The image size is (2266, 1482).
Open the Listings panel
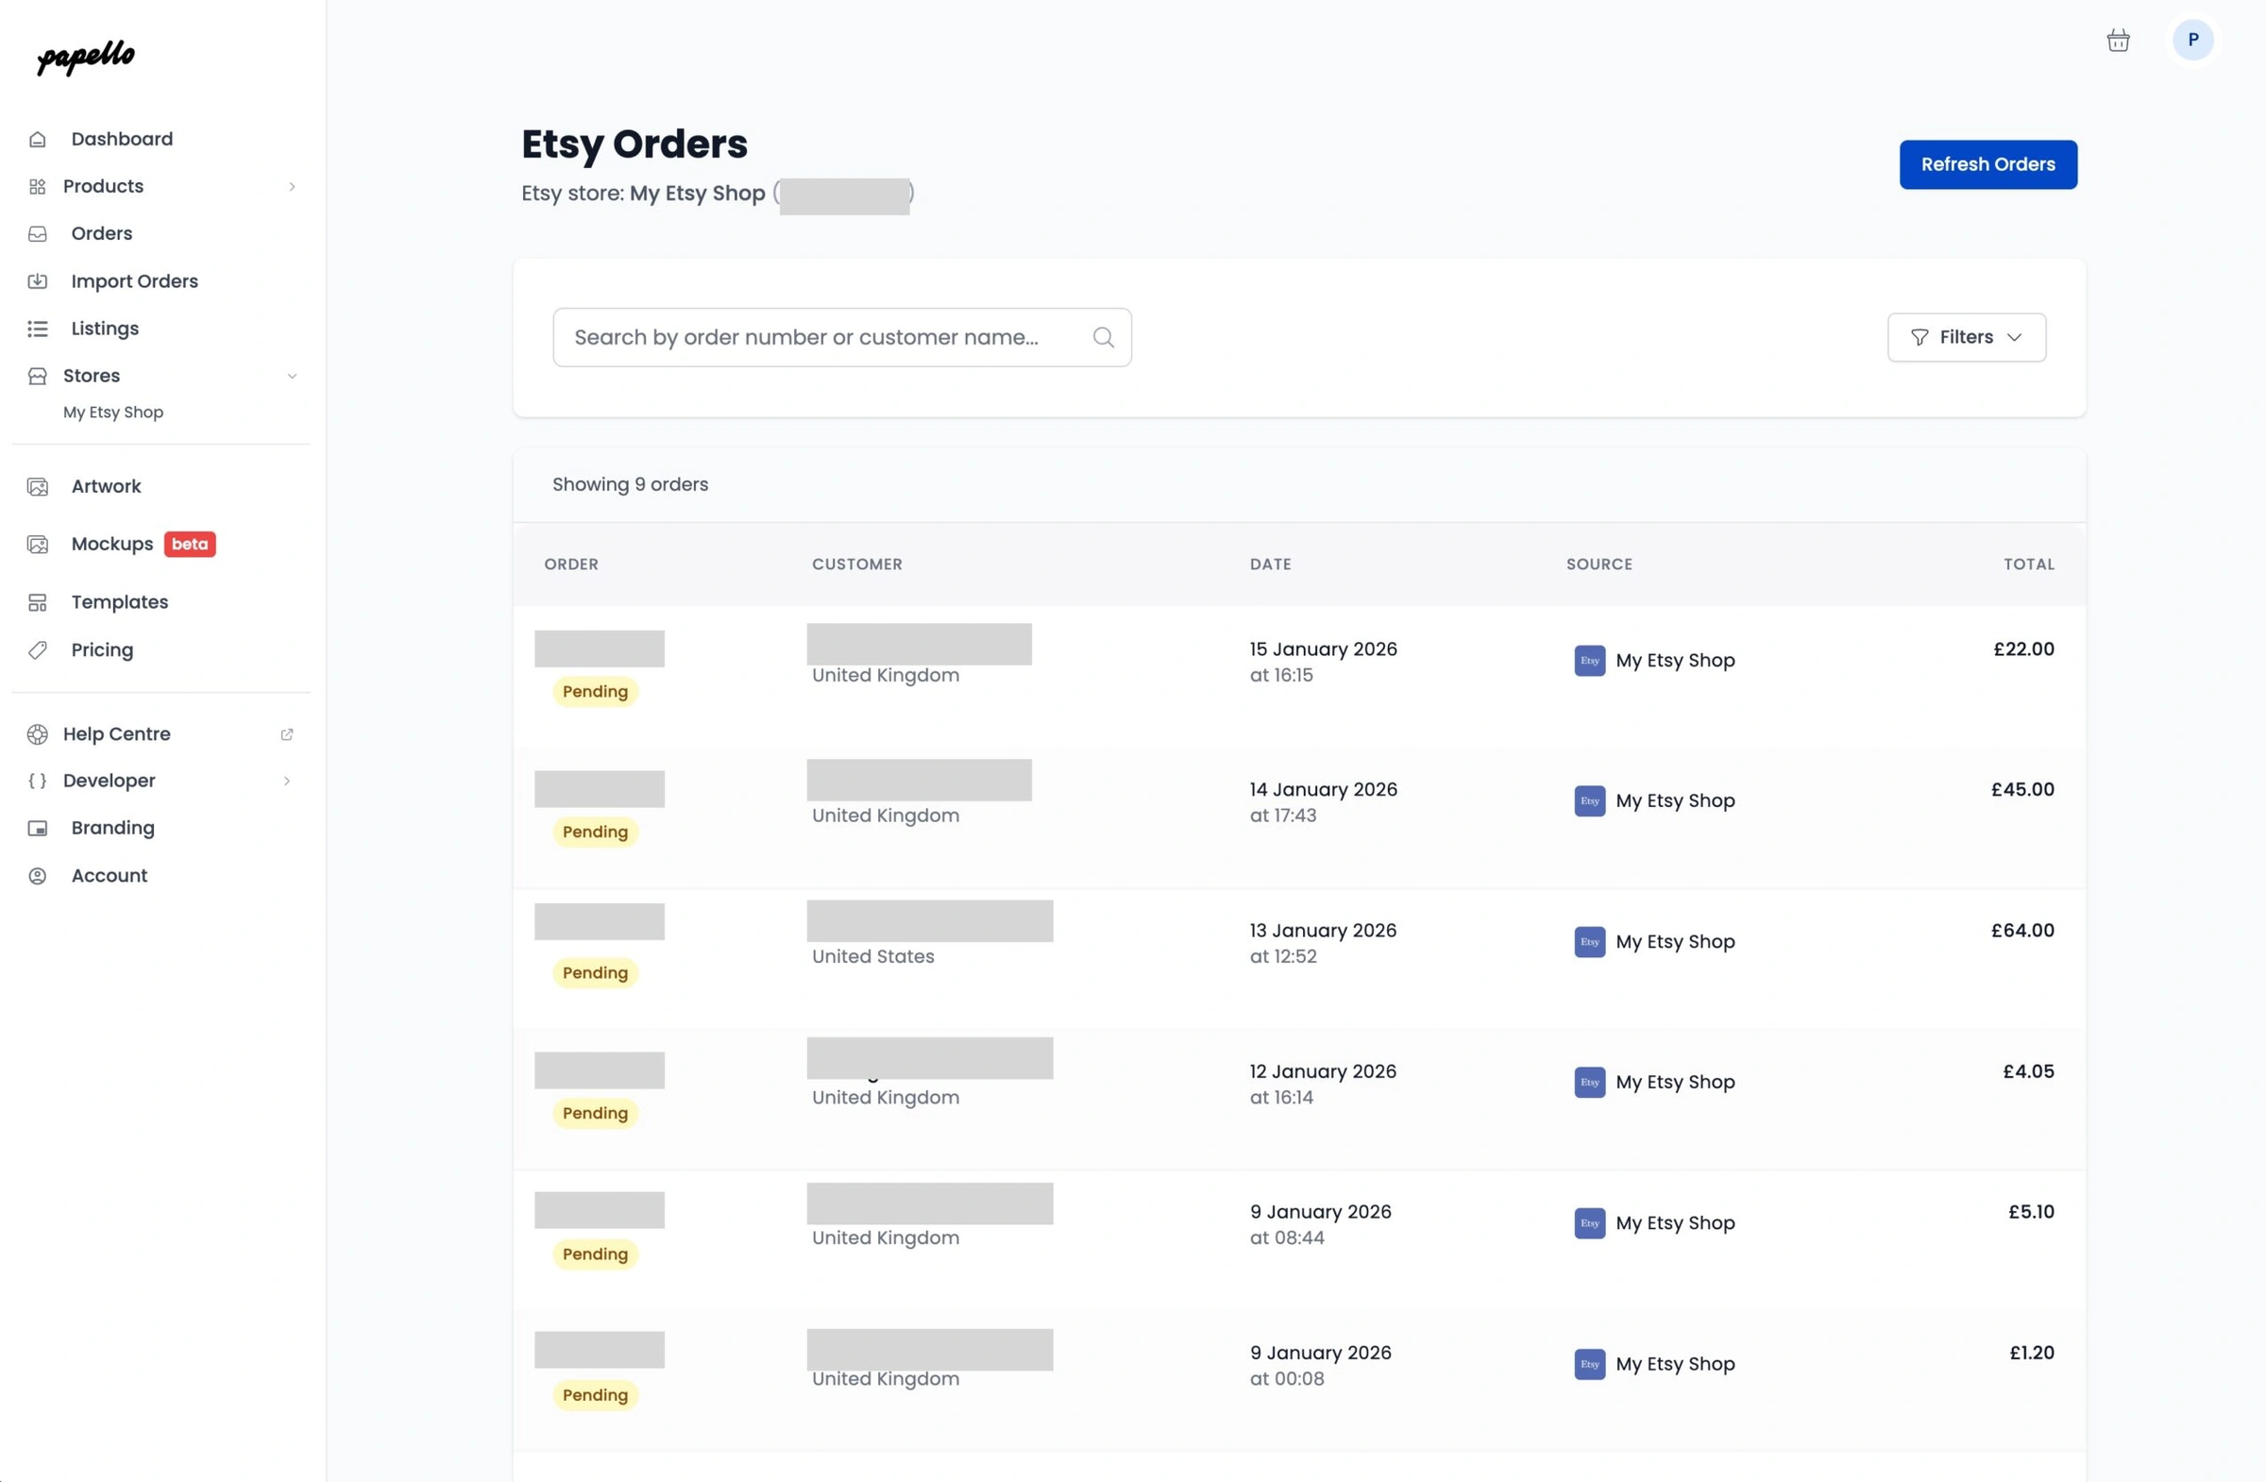coord(104,328)
